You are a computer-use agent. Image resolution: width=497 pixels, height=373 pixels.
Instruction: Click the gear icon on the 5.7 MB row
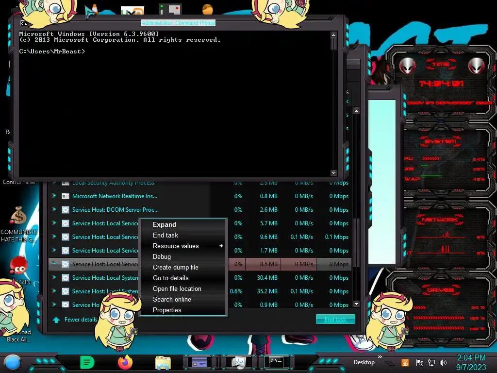coord(66,223)
